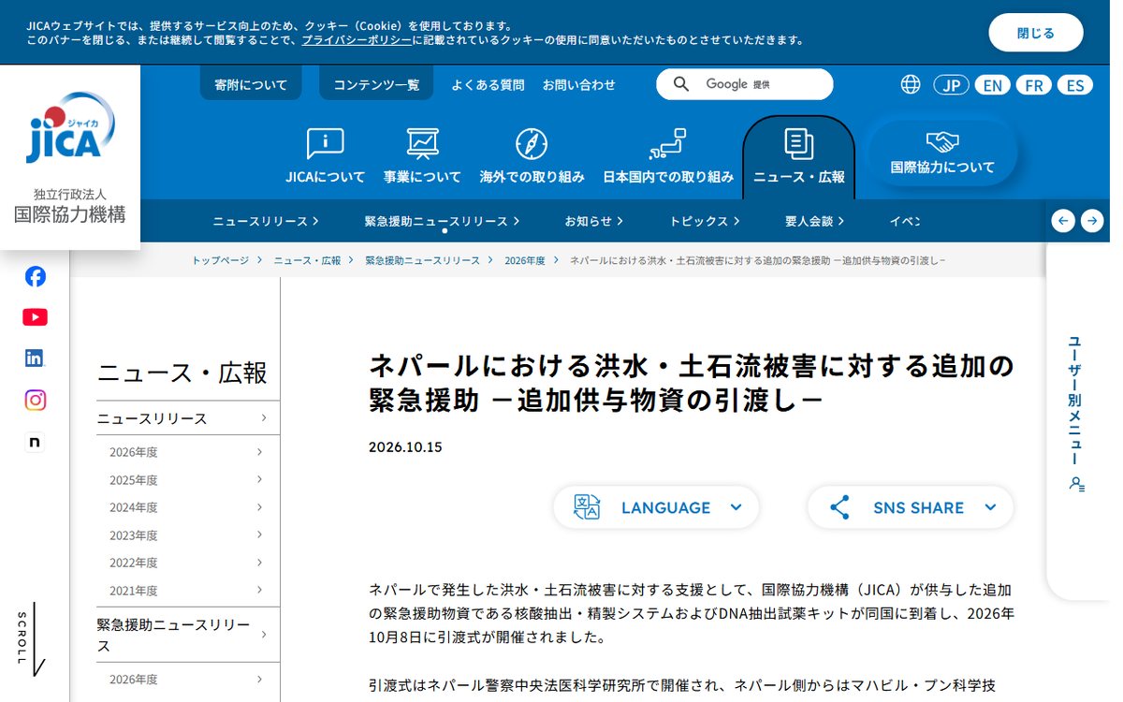Open 海外での取り組み main menu
Image resolution: width=1123 pixels, height=702 pixels.
coord(532,156)
